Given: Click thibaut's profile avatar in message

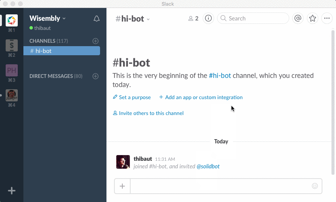Looking at the screenshot, I should [x=123, y=162].
